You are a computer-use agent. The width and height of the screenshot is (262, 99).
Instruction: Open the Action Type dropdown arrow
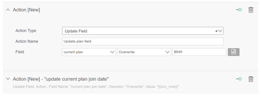point(220,31)
